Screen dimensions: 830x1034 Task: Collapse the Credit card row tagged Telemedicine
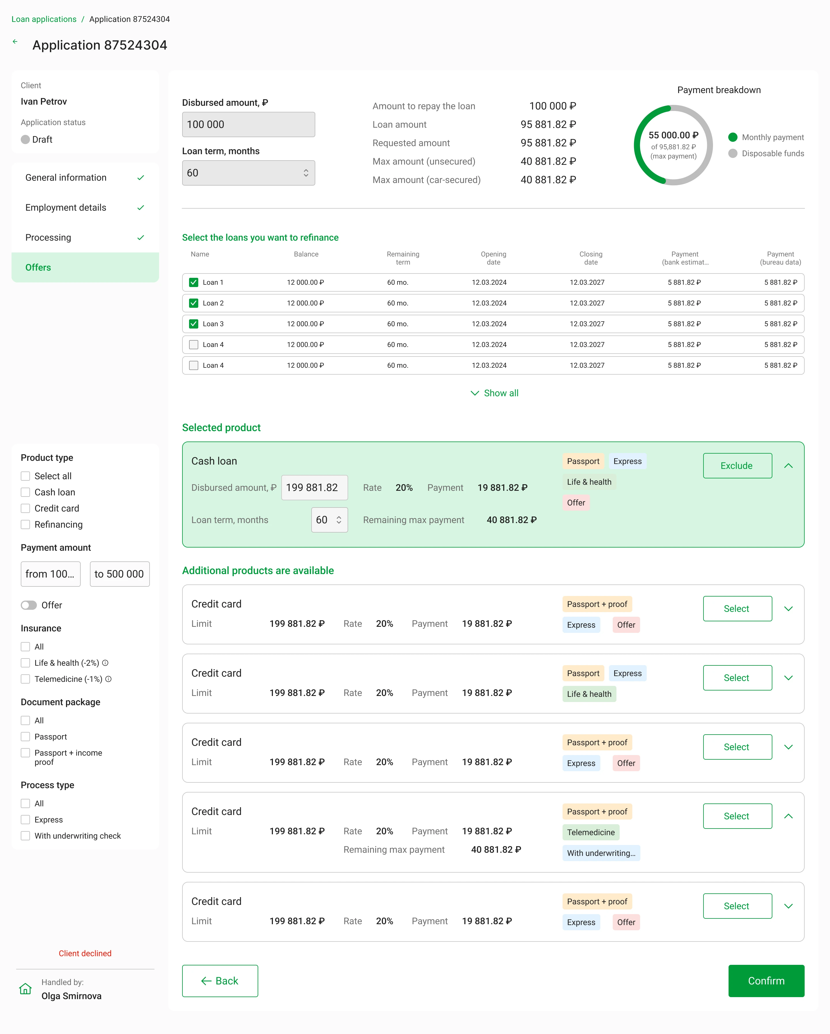tap(788, 816)
